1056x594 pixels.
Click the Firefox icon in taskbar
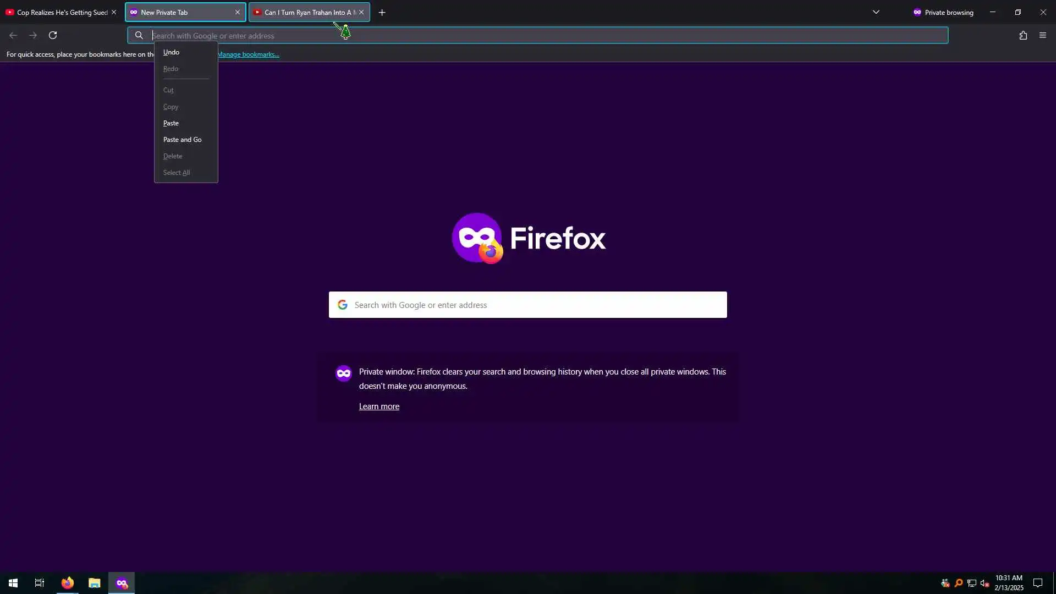coord(68,583)
